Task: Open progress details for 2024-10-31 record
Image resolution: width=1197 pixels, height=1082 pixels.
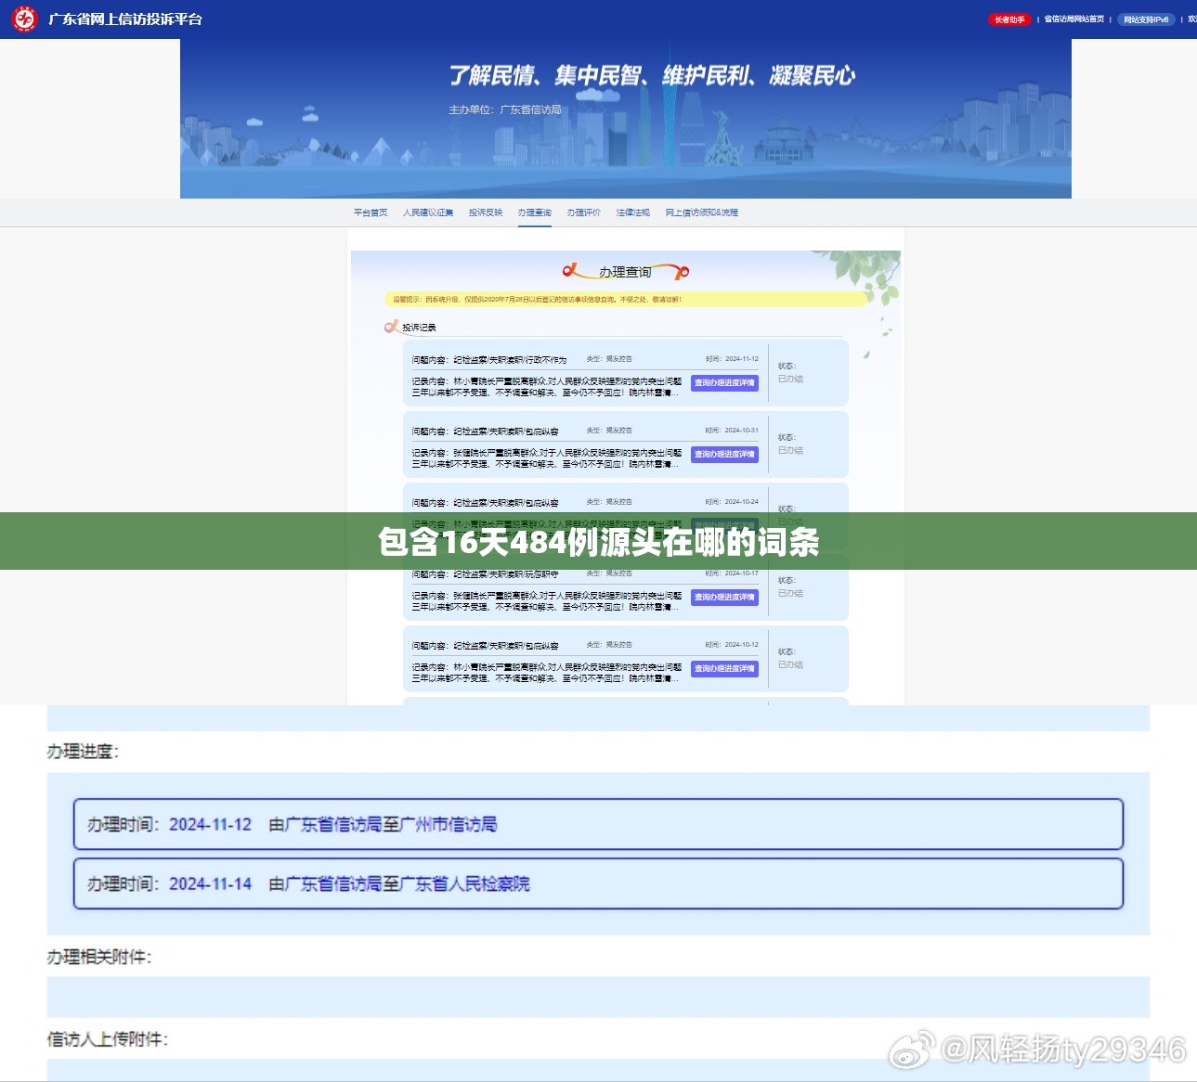Action: point(724,455)
